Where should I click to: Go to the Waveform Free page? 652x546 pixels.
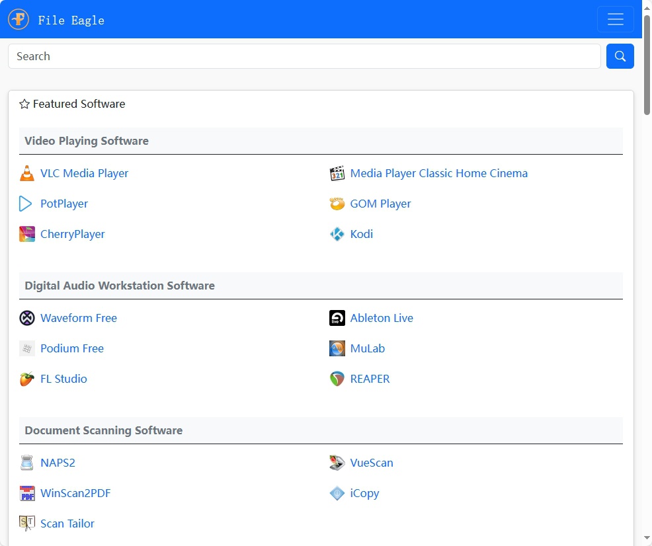click(x=78, y=318)
